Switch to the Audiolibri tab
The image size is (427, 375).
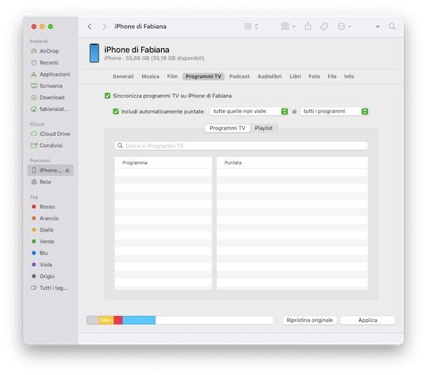[269, 76]
